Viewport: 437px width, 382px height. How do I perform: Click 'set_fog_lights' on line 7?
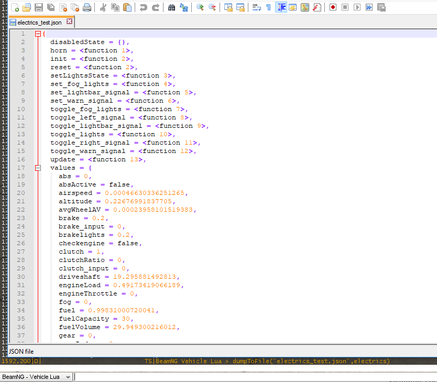coord(80,84)
